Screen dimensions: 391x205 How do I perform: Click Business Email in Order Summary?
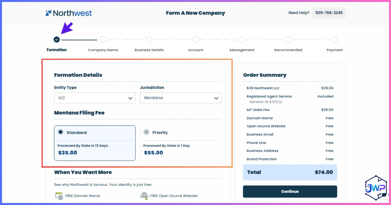pos(260,134)
